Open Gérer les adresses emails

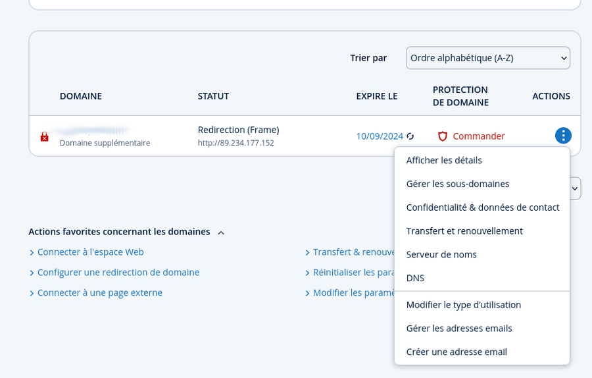click(x=459, y=329)
